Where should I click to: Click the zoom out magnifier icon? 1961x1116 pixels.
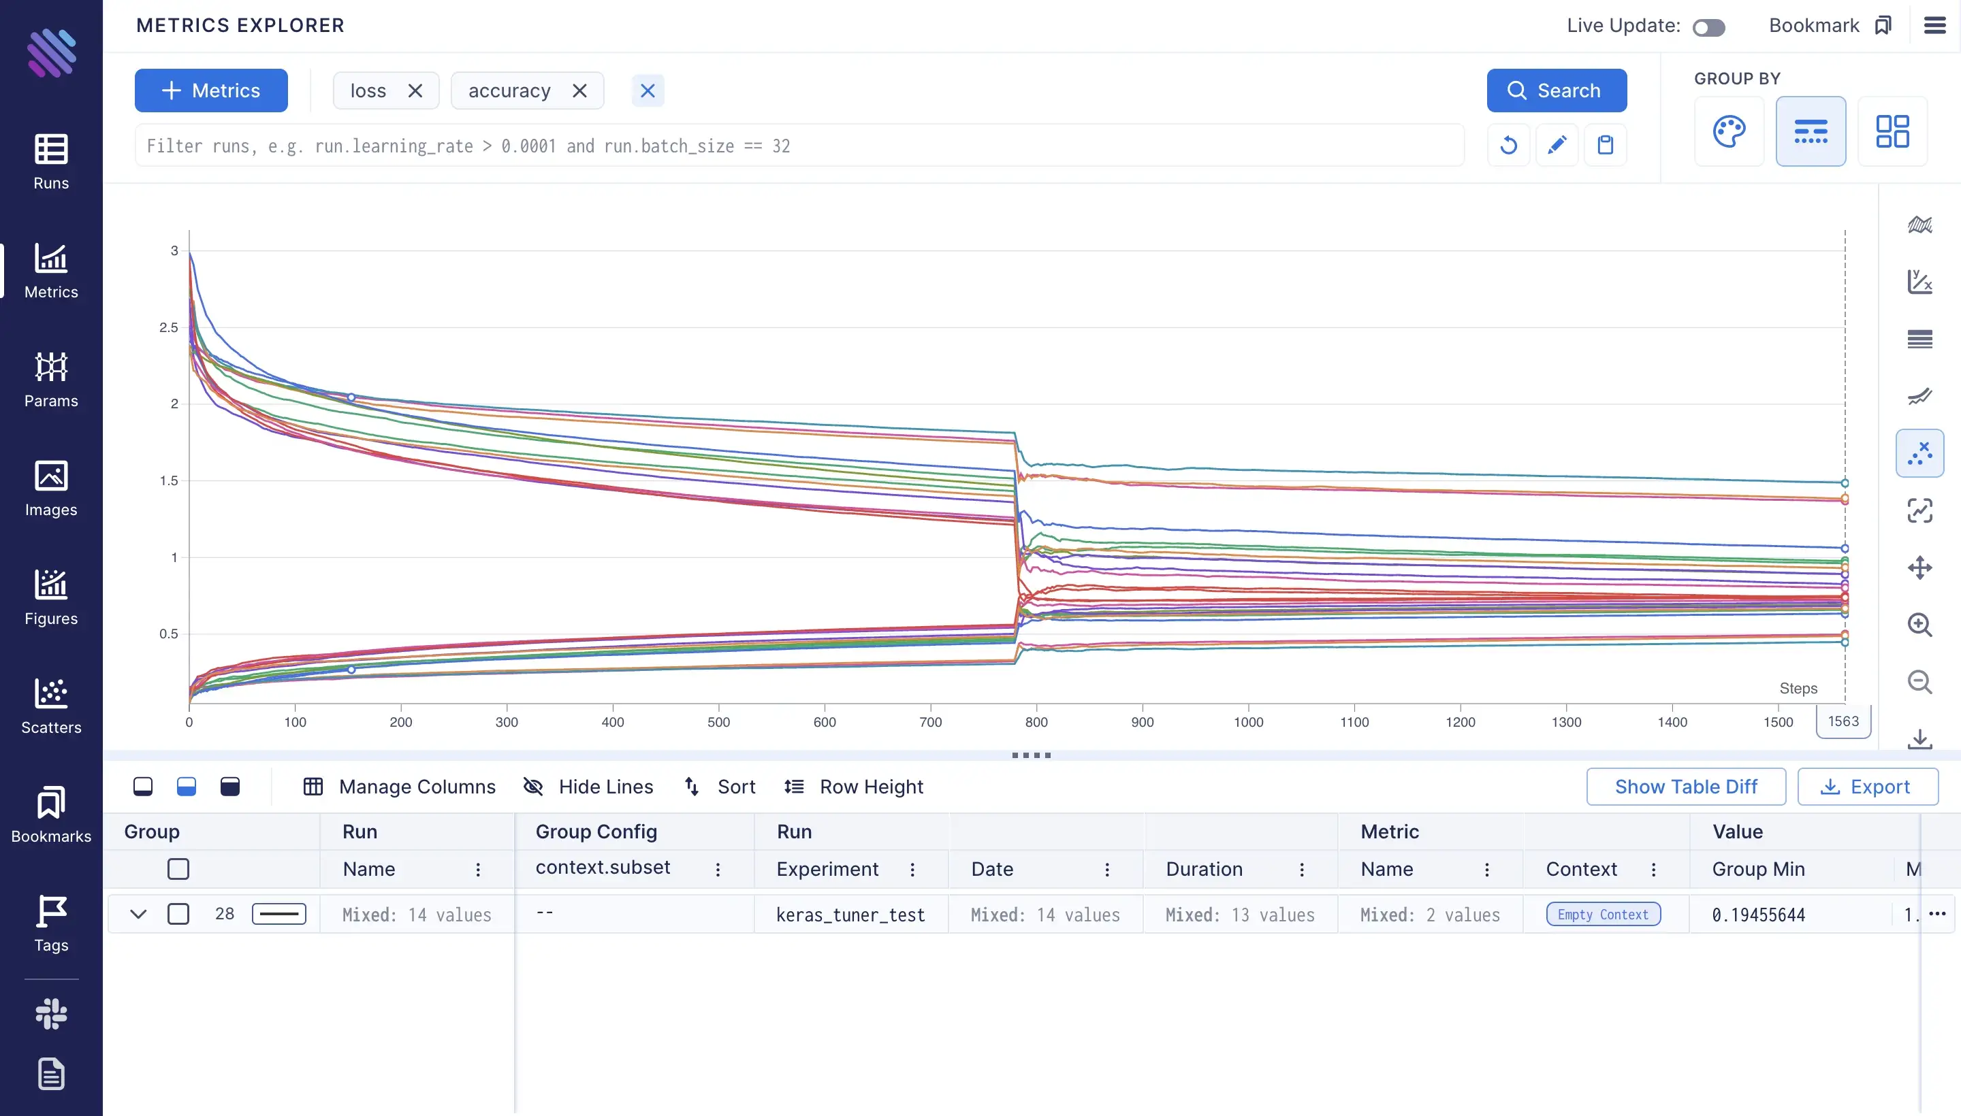pyautogui.click(x=1919, y=681)
